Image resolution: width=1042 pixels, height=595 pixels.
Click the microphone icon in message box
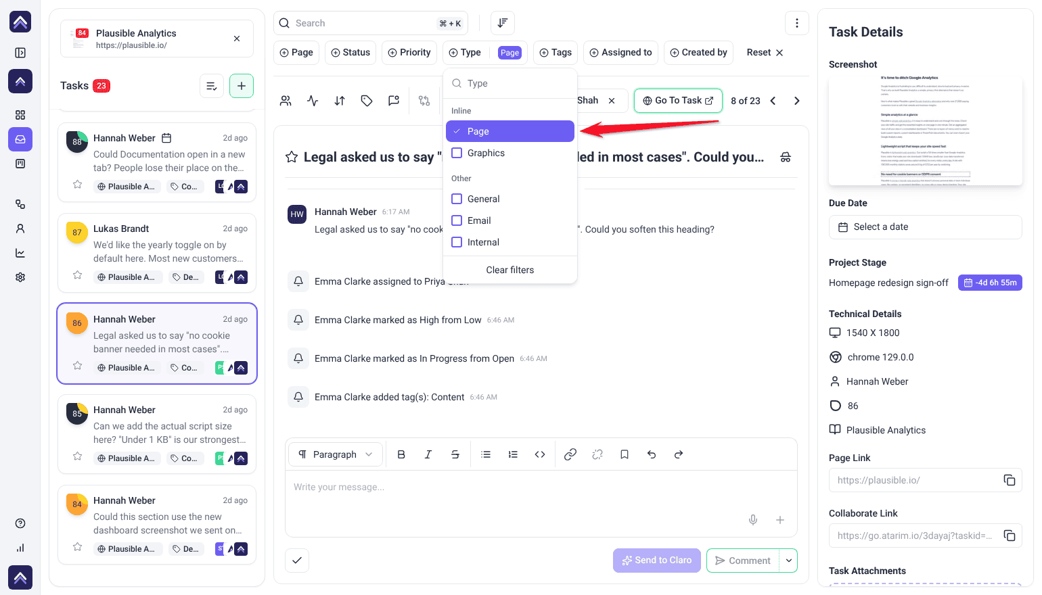tap(753, 520)
